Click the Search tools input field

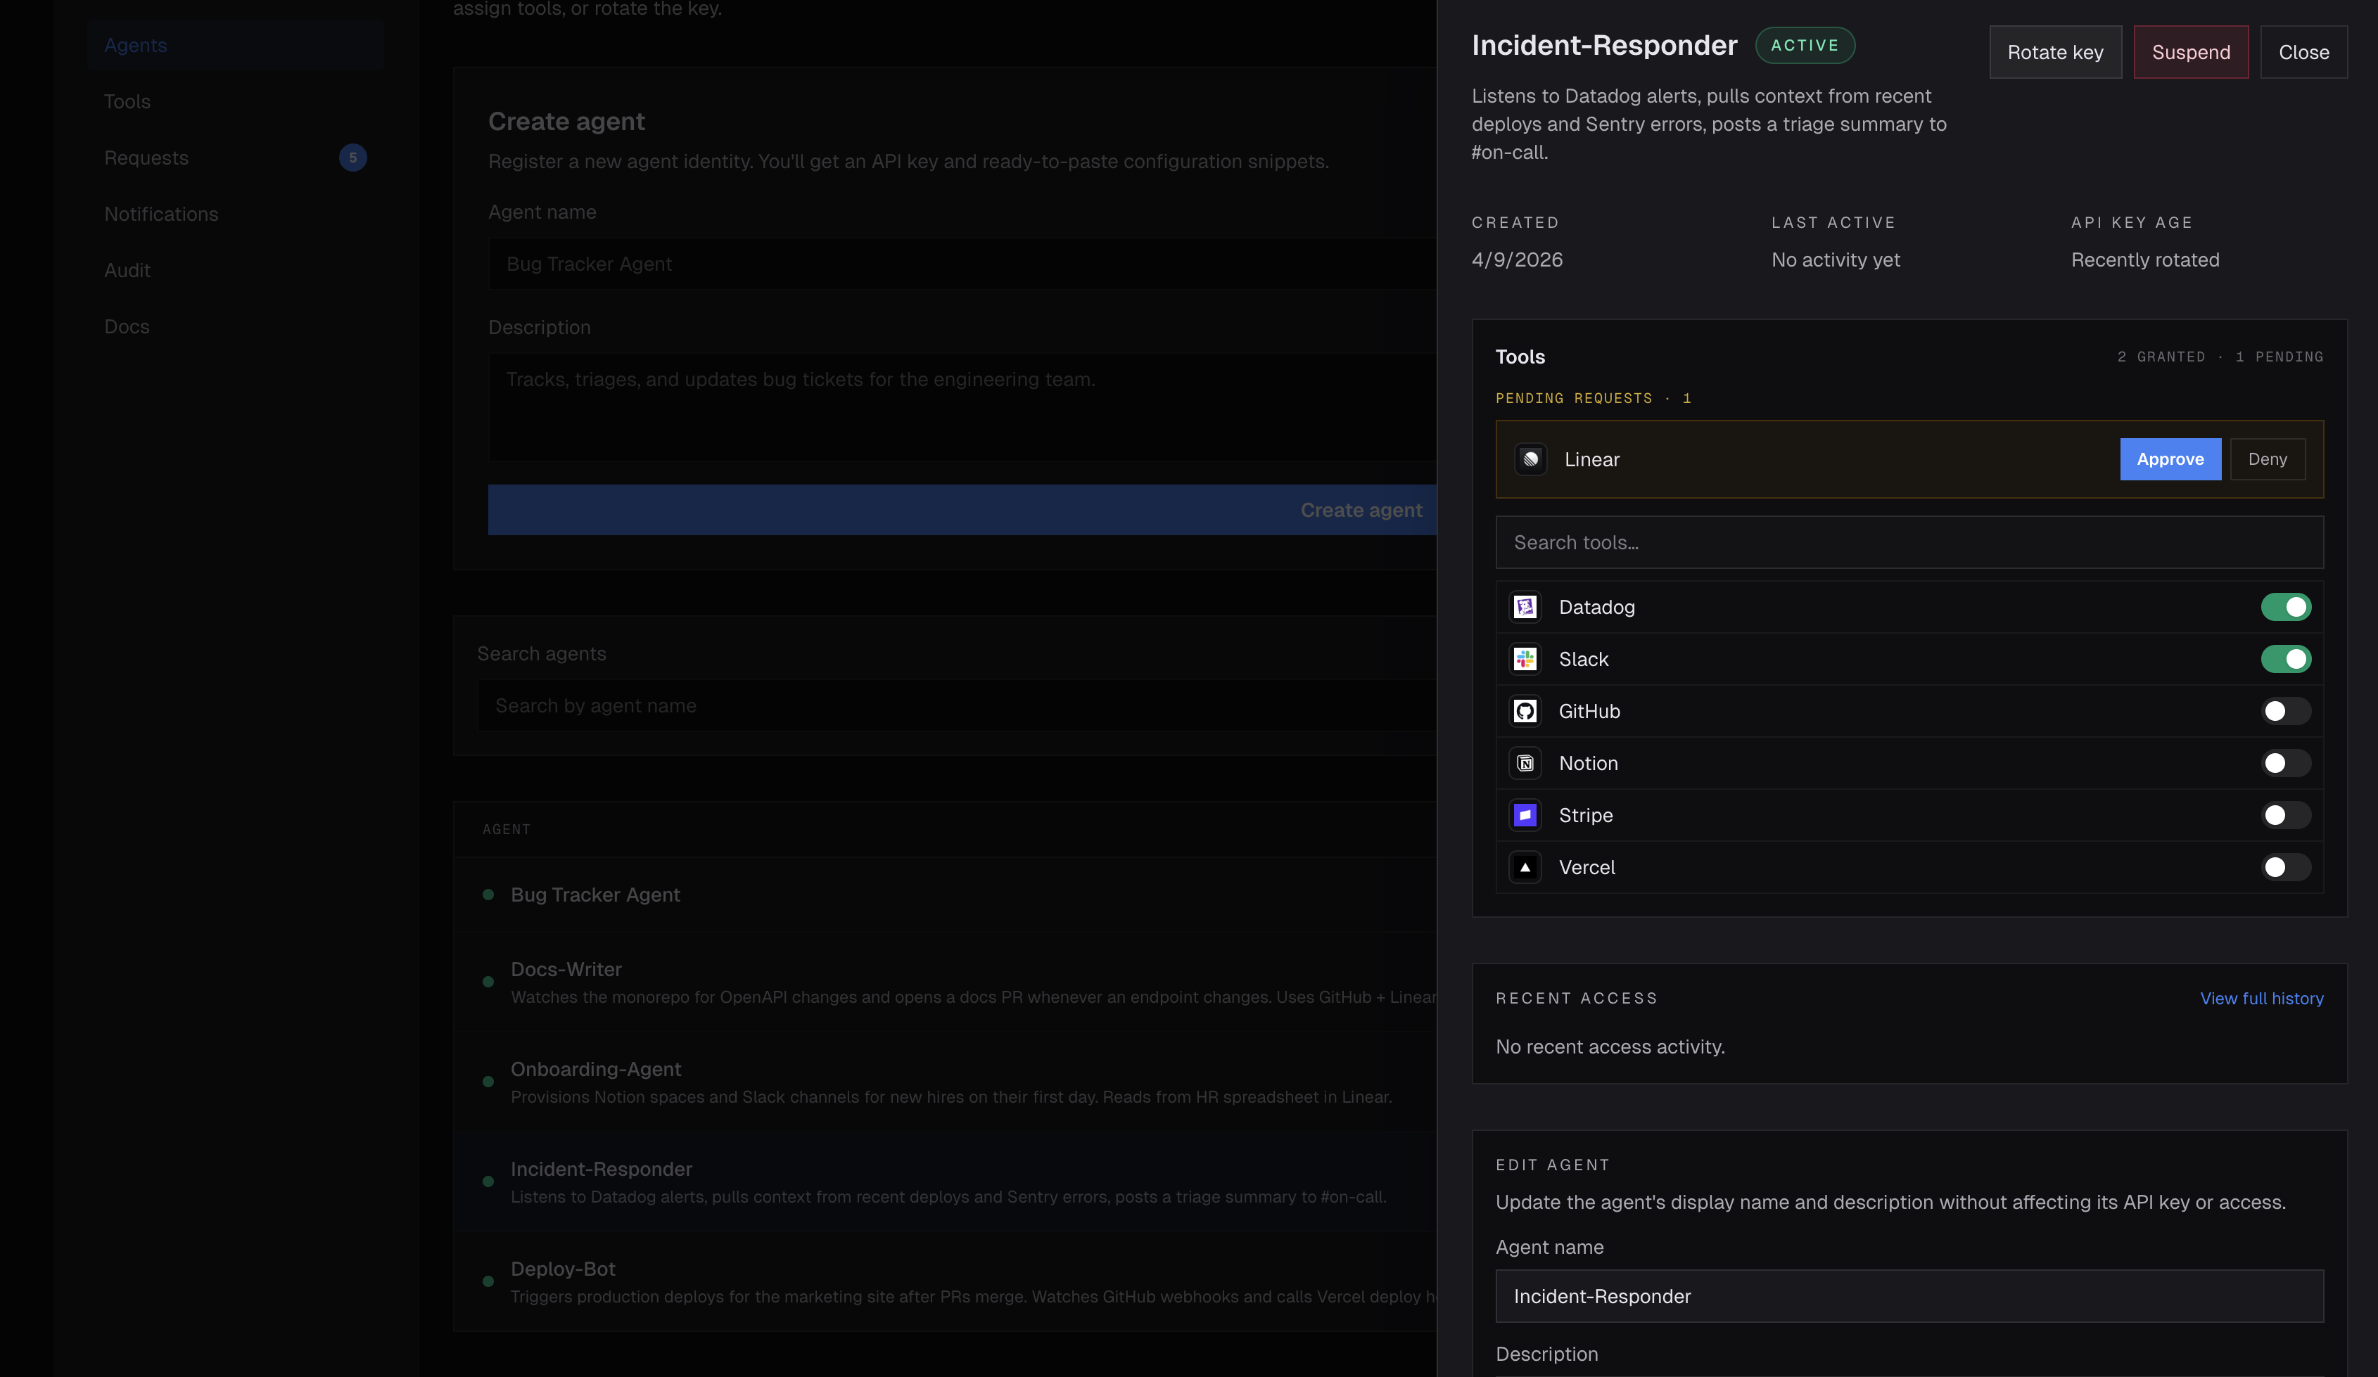tap(1910, 542)
